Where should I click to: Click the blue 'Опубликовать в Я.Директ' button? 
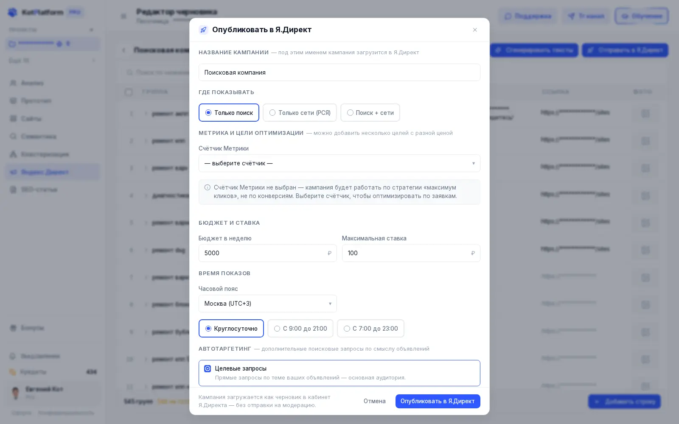tap(438, 401)
